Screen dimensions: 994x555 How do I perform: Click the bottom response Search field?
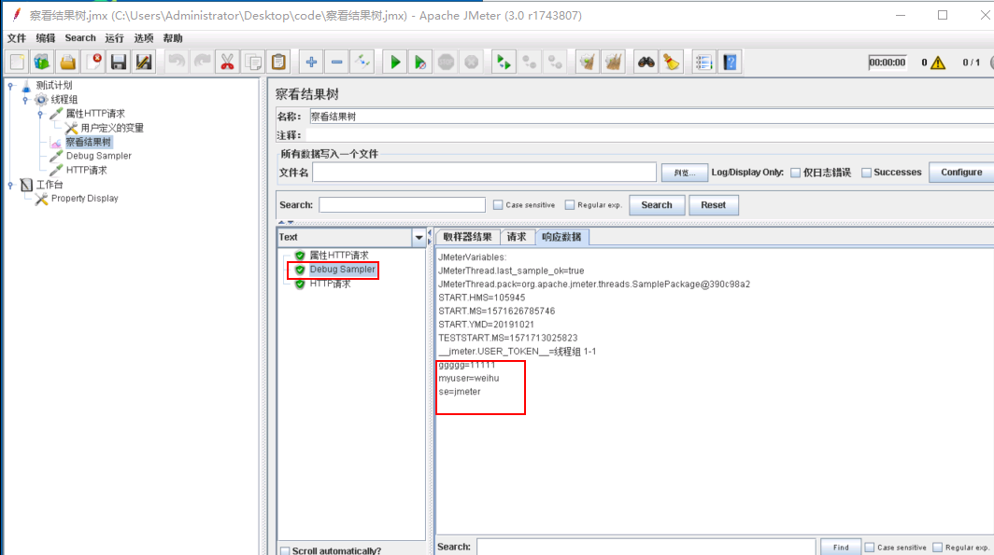tap(646, 547)
